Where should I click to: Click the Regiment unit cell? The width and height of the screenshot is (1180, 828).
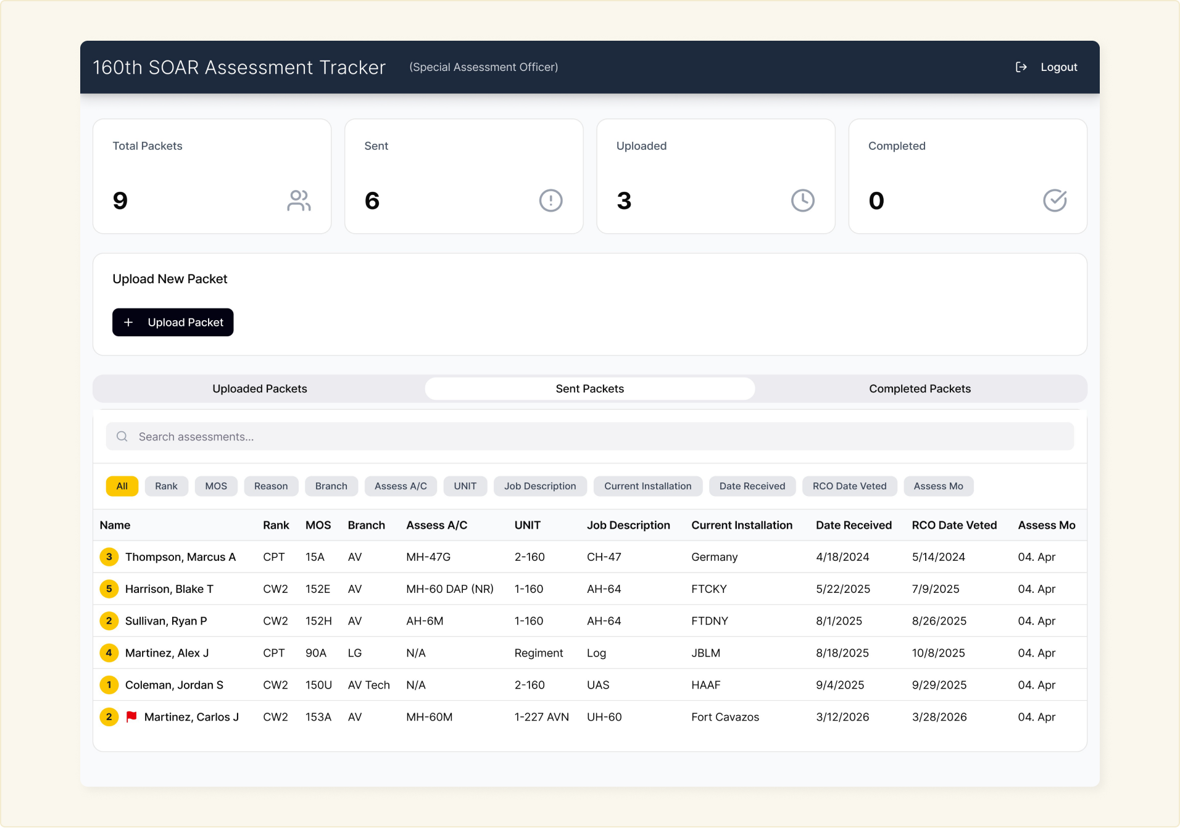click(539, 653)
